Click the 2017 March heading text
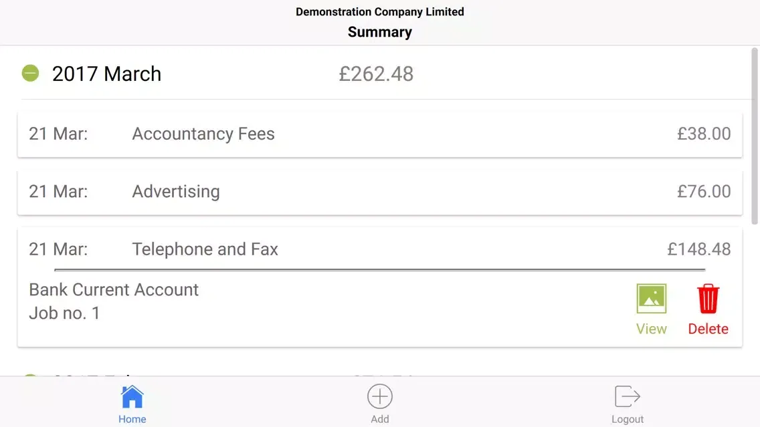This screenshot has height=427, width=760. 106,74
